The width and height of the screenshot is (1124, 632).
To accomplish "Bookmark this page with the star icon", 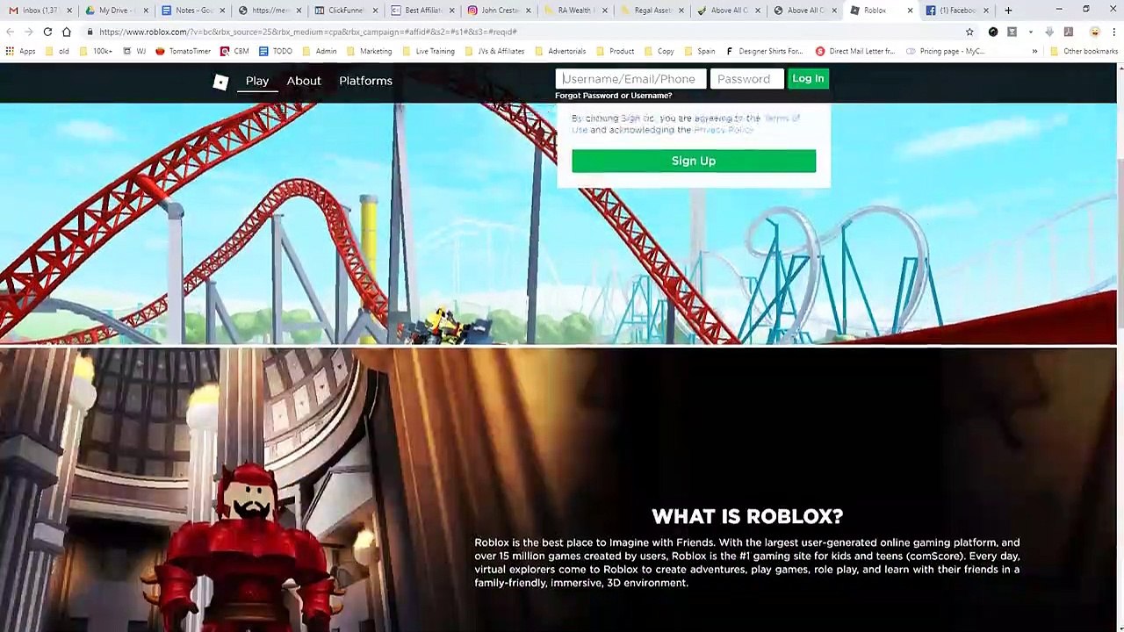I will pos(969,32).
